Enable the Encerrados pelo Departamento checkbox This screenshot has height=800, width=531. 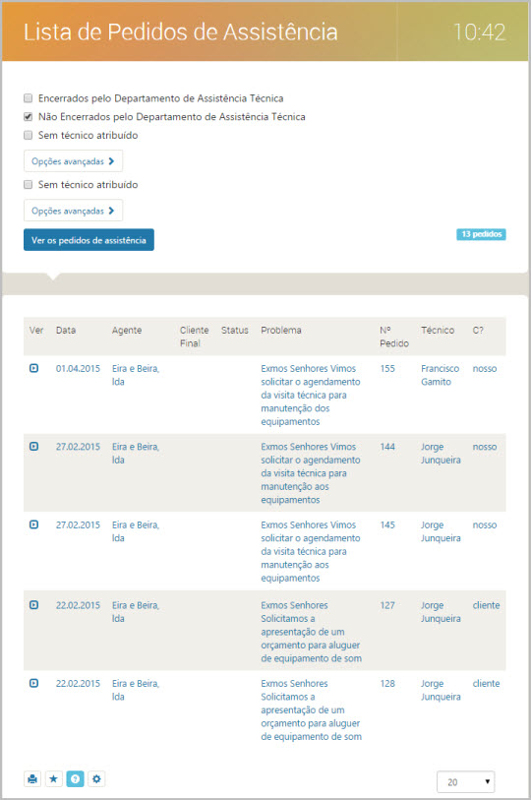pos(29,98)
